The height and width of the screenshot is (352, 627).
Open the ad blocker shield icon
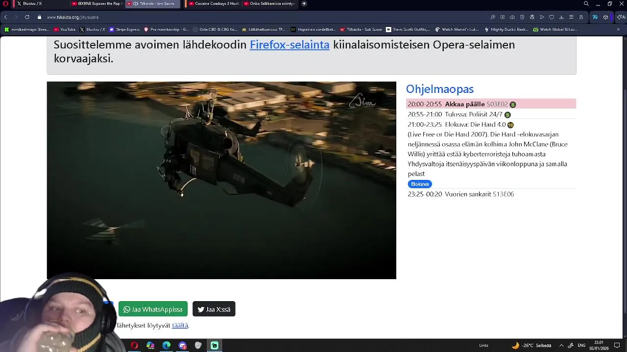[522, 17]
